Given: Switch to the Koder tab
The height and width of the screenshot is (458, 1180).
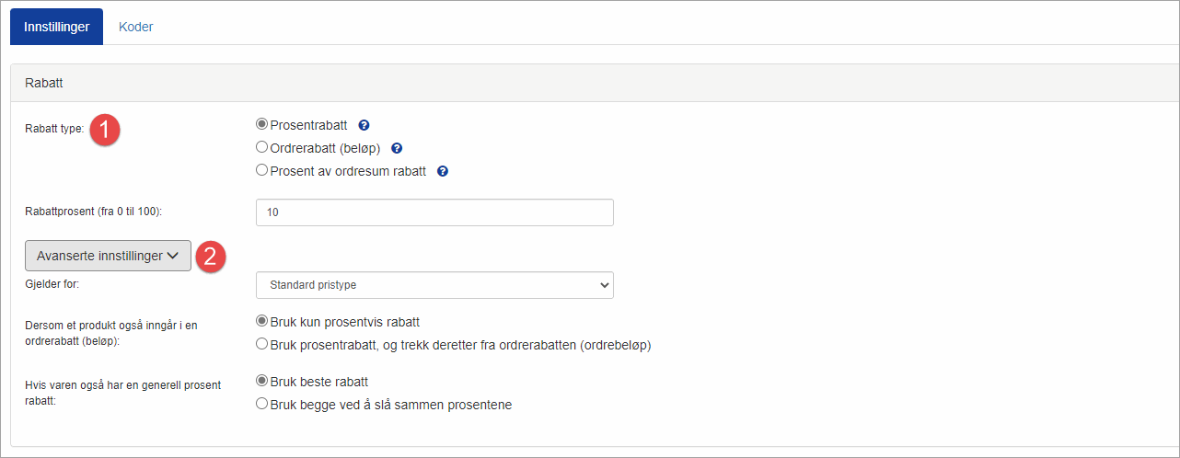Looking at the screenshot, I should (135, 27).
